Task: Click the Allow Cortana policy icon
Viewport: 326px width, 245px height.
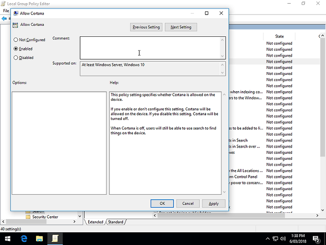Action: click(15, 25)
